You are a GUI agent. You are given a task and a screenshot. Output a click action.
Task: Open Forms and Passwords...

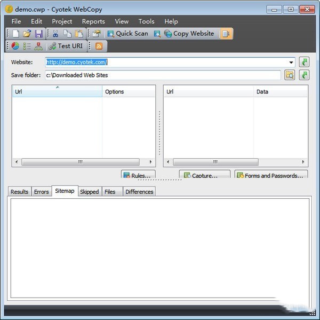click(271, 174)
